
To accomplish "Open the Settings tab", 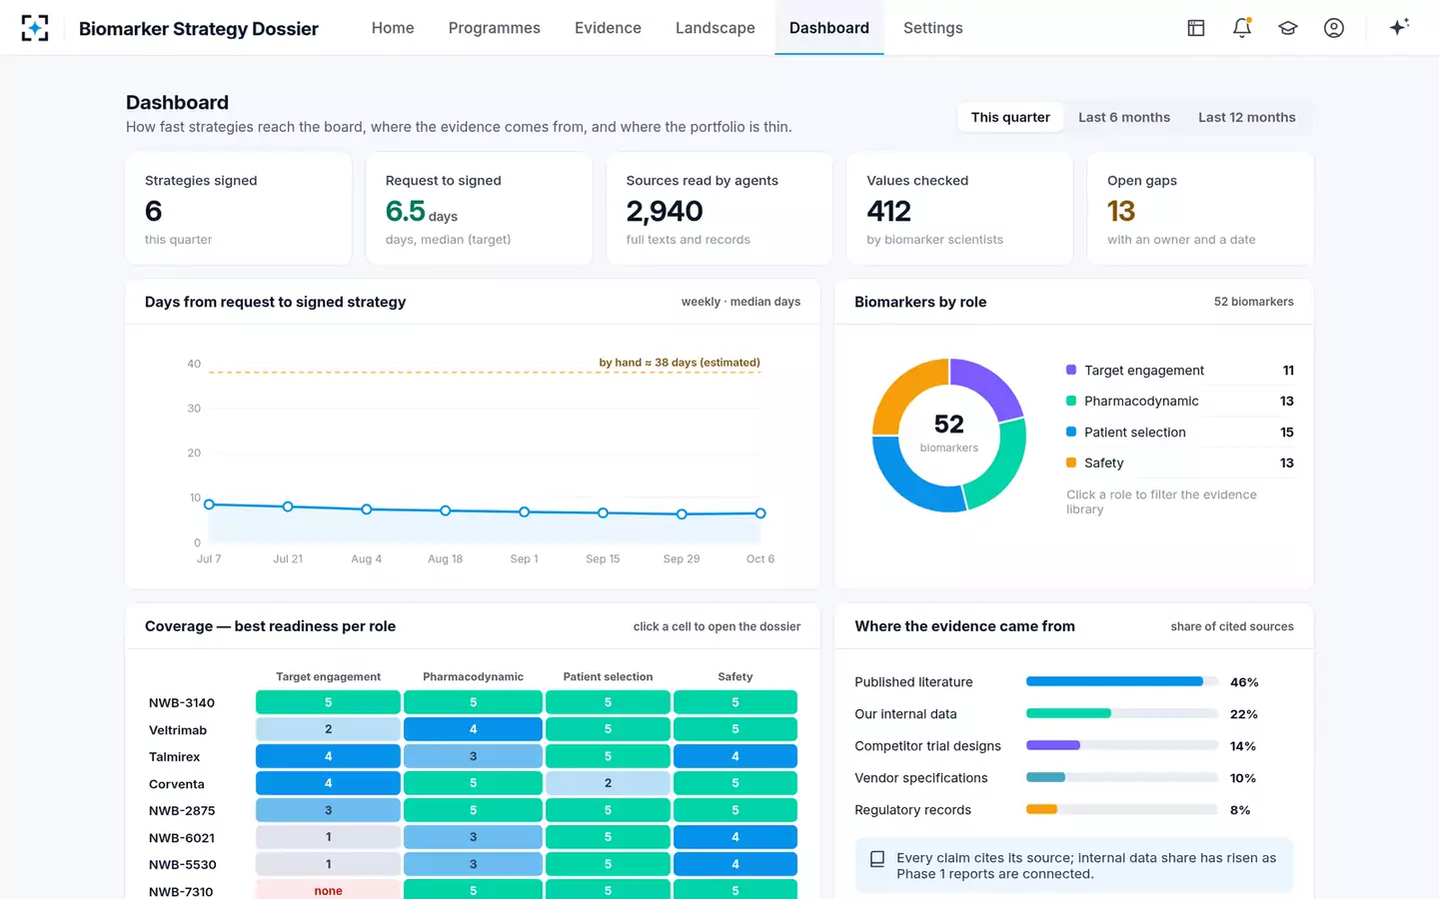I will point(933,28).
